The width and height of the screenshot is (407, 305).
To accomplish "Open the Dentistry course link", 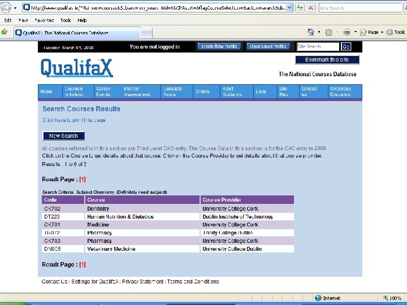I will 98,208.
